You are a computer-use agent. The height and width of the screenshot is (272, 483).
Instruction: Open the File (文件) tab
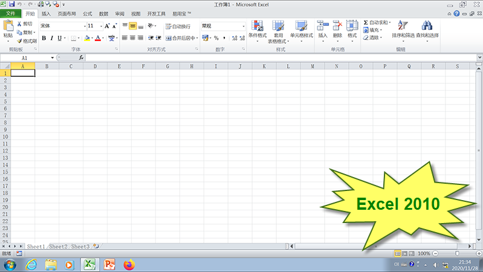[10, 13]
